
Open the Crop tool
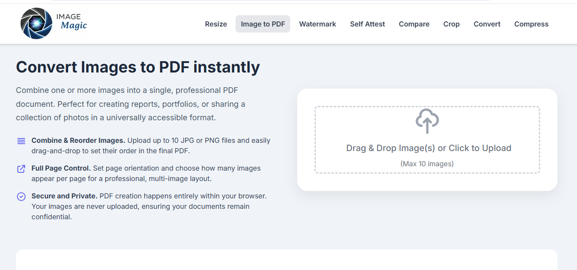(451, 24)
